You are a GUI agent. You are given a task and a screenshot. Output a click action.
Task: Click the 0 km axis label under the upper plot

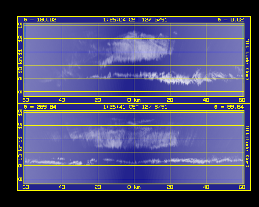[x=134, y=100]
